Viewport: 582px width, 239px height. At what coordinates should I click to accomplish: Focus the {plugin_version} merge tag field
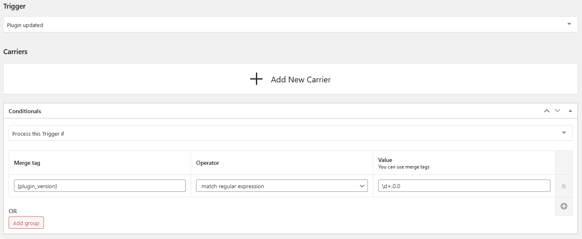click(100, 186)
